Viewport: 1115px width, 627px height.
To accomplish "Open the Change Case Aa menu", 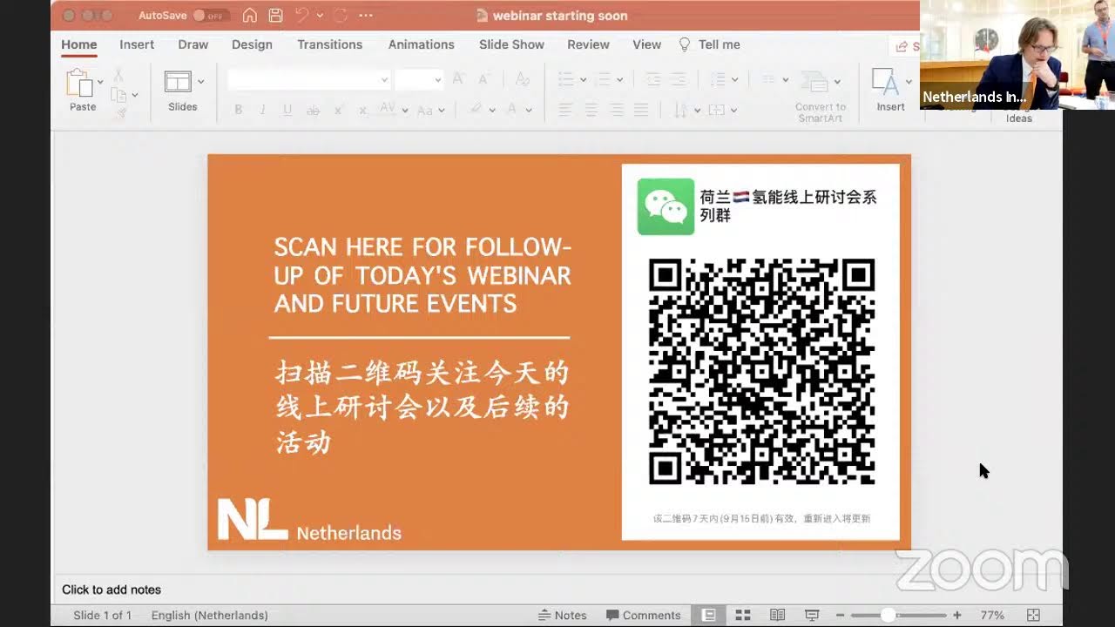I will [430, 110].
